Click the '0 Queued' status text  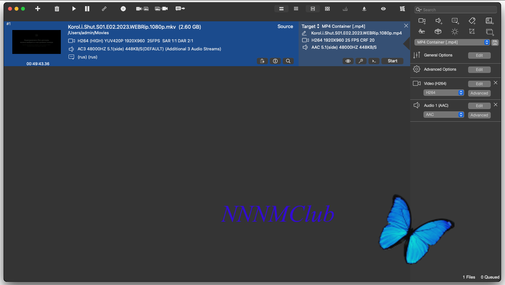[490, 277]
